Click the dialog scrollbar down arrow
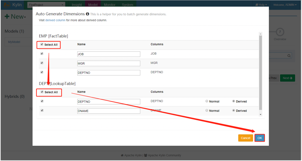Viewport: 302px width, 161px height. point(260,115)
